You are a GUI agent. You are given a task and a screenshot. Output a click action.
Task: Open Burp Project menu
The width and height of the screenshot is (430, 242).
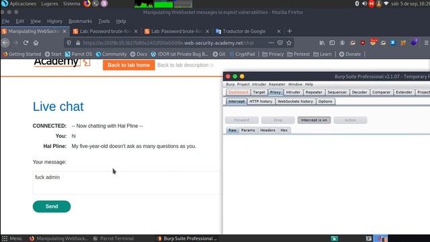243,84
